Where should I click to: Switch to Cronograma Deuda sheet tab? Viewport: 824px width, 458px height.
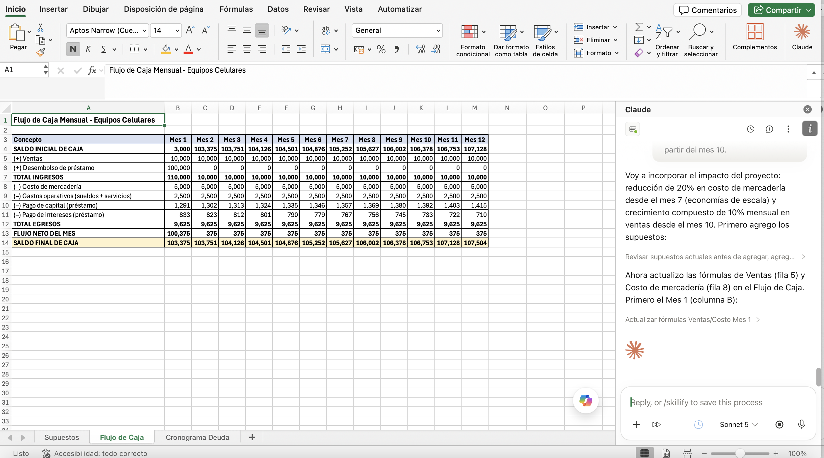197,437
